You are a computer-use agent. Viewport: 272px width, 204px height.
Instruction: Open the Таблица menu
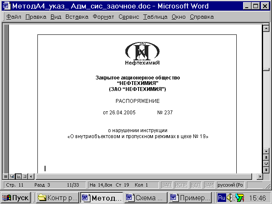click(x=155, y=17)
